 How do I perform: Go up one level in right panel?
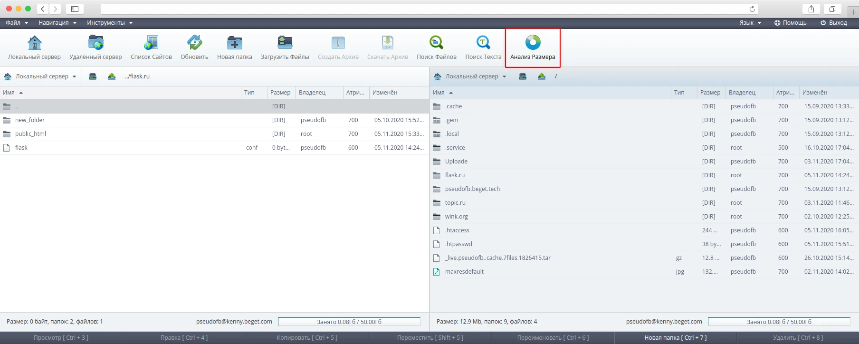[x=541, y=76]
